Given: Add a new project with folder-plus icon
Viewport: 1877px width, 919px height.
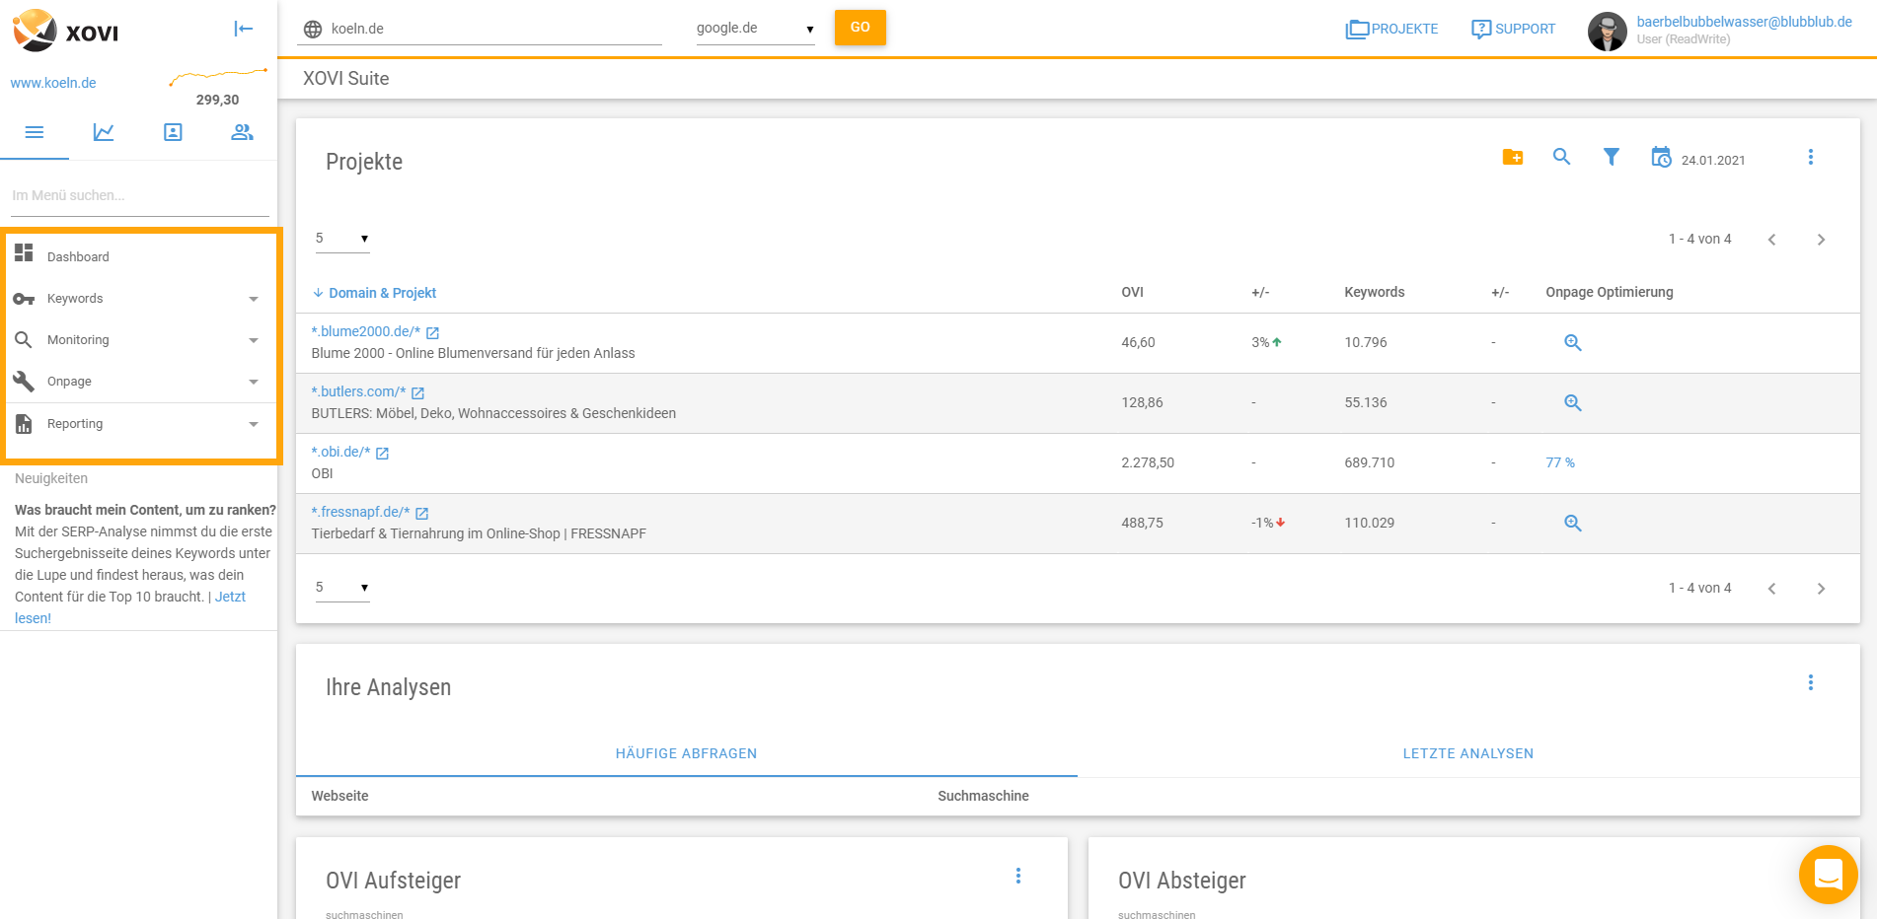Looking at the screenshot, I should point(1513,157).
